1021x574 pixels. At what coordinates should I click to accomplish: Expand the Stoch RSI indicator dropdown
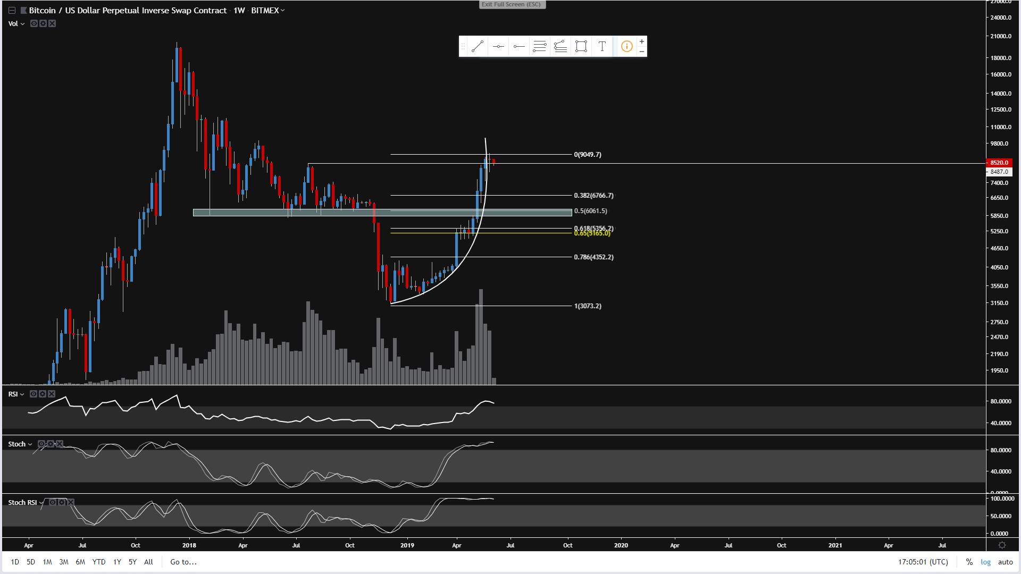coord(41,503)
